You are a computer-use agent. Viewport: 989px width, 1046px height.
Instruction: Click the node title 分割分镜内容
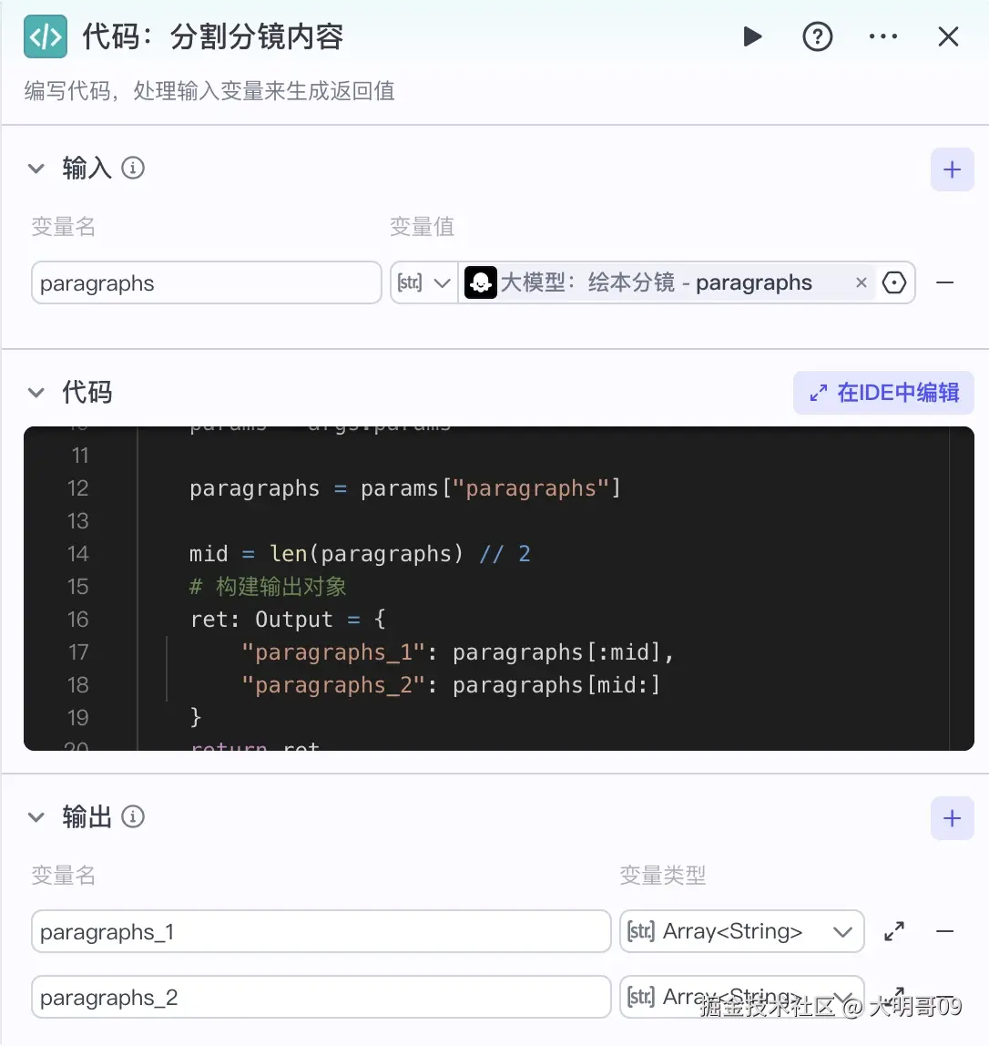[x=257, y=36]
